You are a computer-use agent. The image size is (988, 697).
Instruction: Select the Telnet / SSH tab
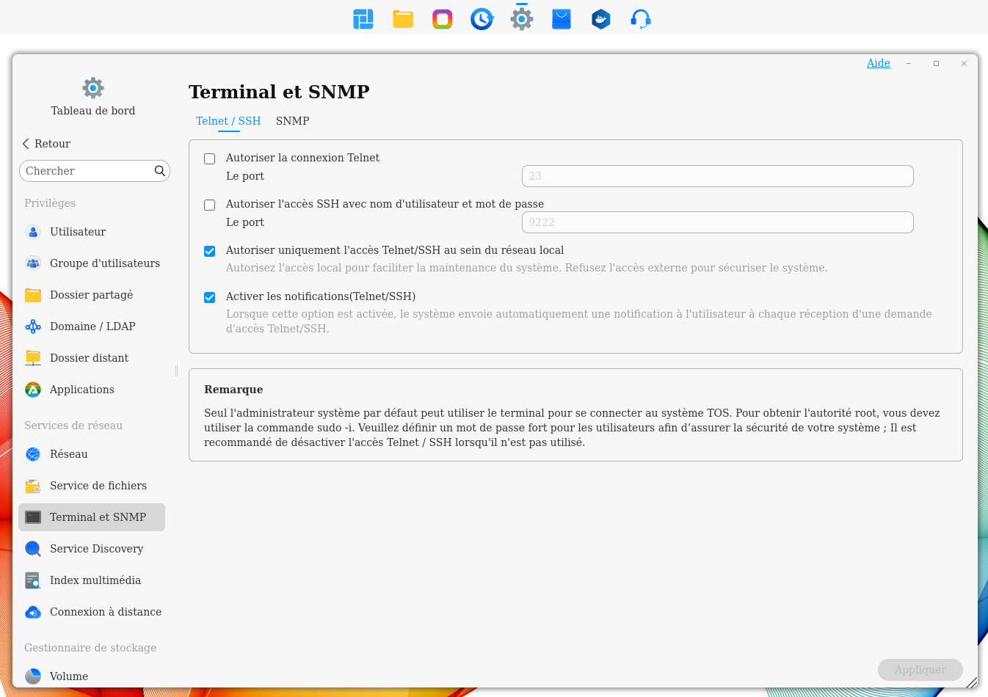tap(228, 121)
